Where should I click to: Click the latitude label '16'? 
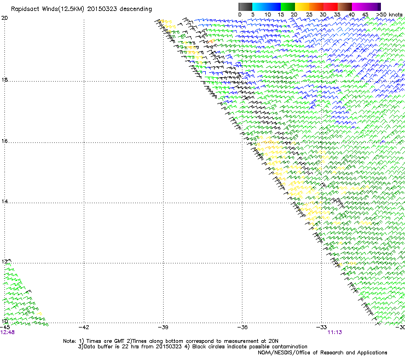click(4, 141)
